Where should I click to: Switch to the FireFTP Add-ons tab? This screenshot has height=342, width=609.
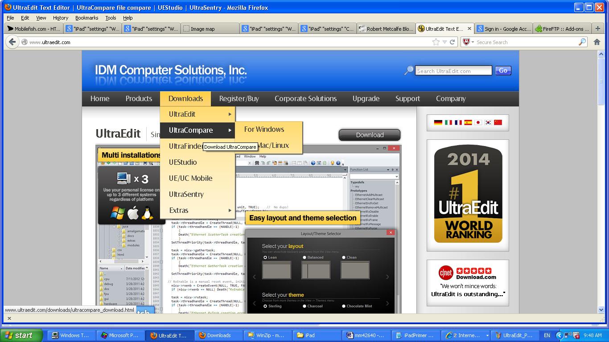tap(562, 29)
